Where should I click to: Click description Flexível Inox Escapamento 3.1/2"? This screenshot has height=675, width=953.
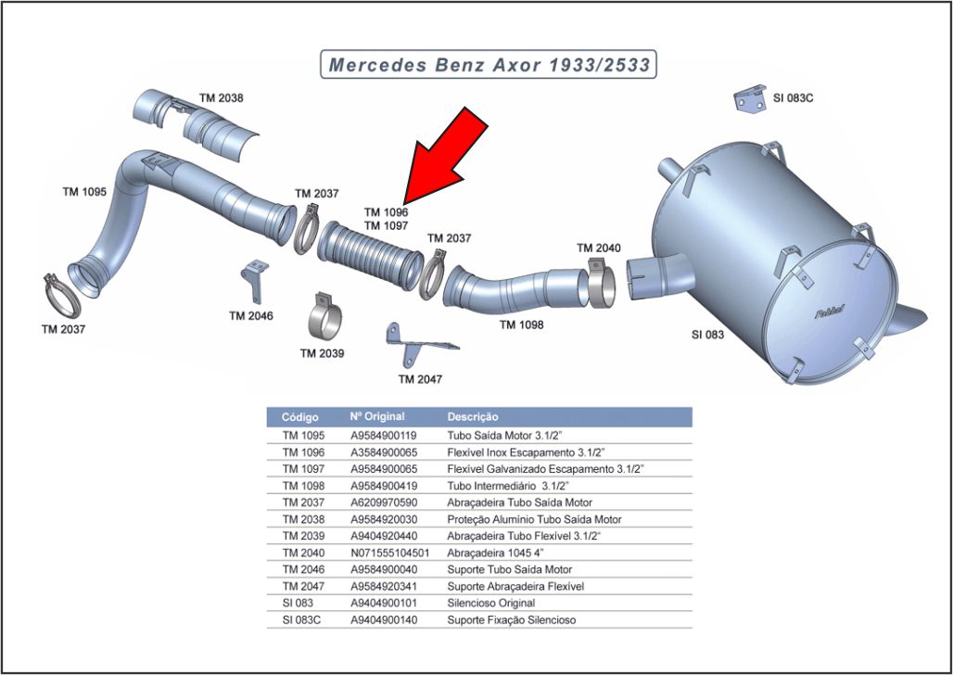click(527, 452)
